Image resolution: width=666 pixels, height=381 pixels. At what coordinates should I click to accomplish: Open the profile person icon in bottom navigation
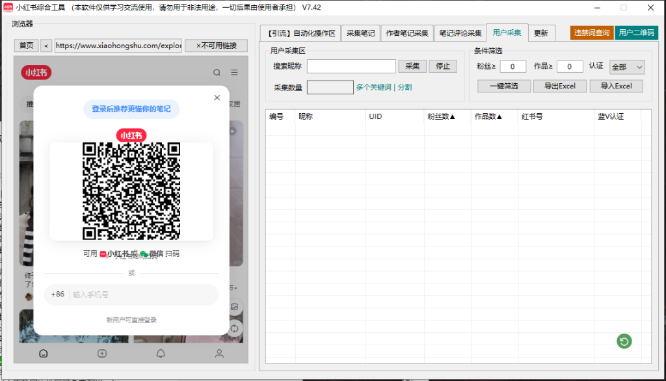tap(219, 353)
